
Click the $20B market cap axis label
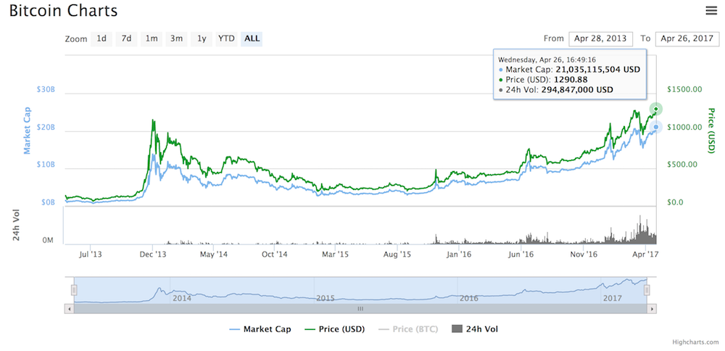[x=46, y=127]
